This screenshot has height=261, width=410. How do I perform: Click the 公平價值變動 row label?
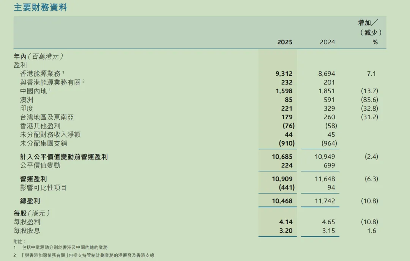(x=40, y=166)
